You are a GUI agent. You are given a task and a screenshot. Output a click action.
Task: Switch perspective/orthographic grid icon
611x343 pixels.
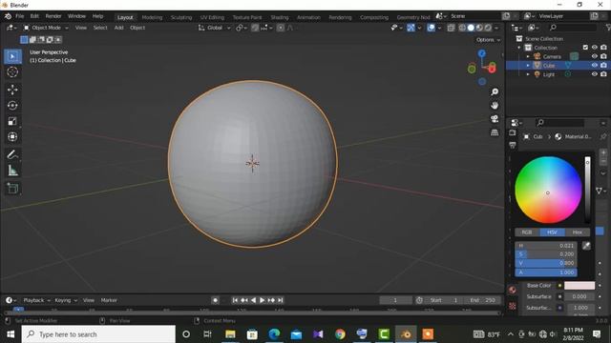click(x=495, y=132)
